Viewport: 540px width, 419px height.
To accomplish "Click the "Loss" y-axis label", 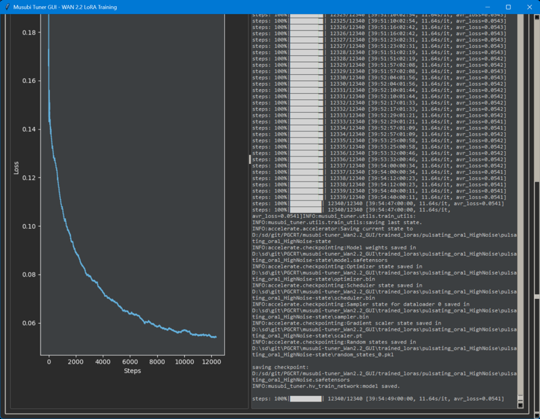I will coord(17,167).
